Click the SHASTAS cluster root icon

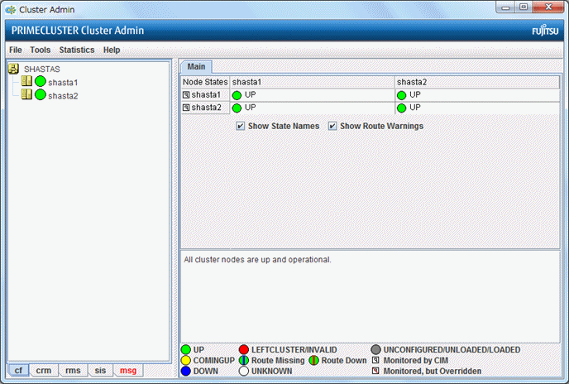[13, 70]
